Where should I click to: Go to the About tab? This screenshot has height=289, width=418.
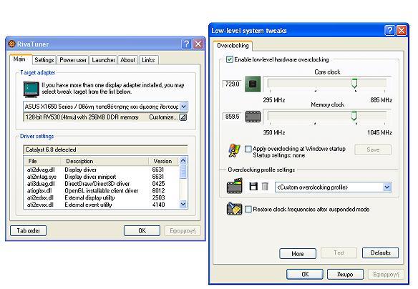point(127,60)
